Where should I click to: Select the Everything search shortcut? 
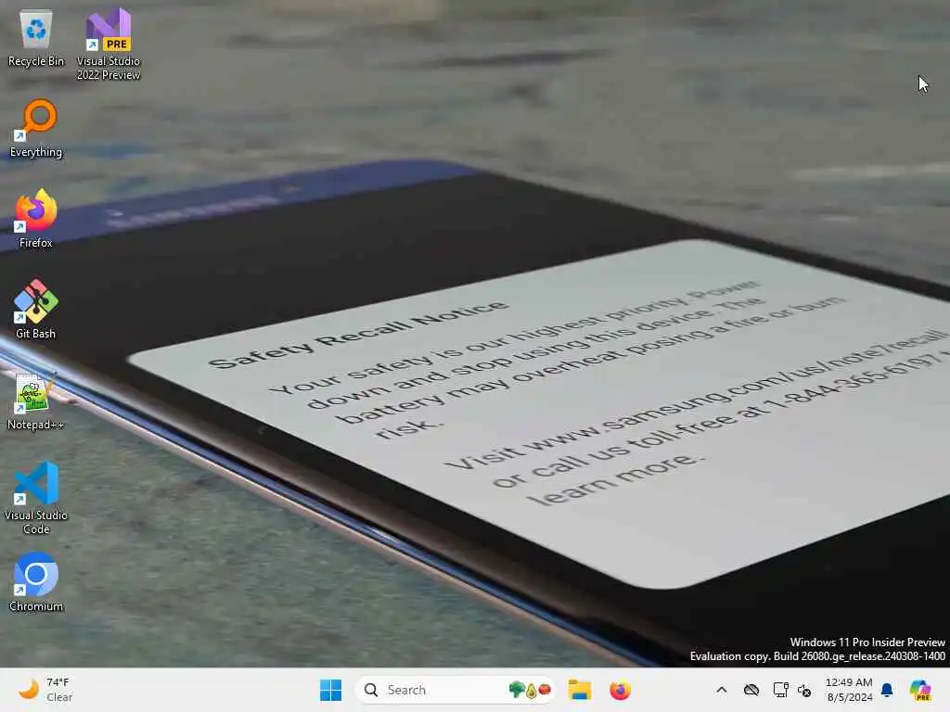[36, 129]
